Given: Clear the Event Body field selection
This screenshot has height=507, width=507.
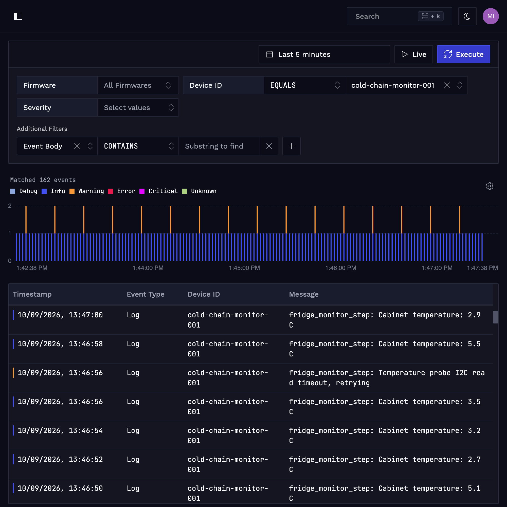Looking at the screenshot, I should pos(77,146).
